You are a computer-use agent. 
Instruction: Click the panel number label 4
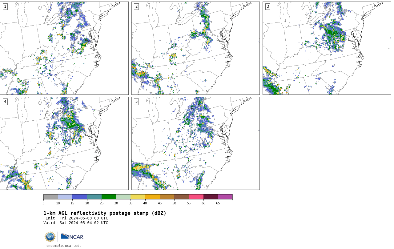point(5,102)
